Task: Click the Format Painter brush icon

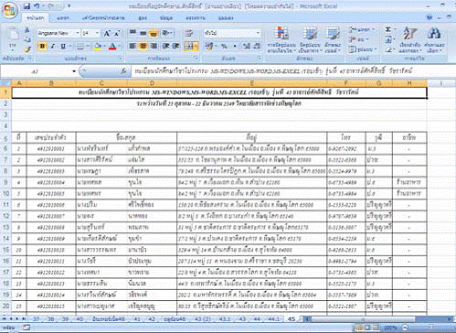Action: click(27, 48)
